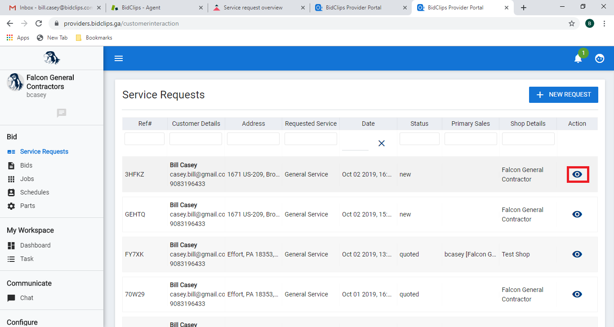
Task: Close the BidClips - Agent tab
Action: tap(200, 8)
